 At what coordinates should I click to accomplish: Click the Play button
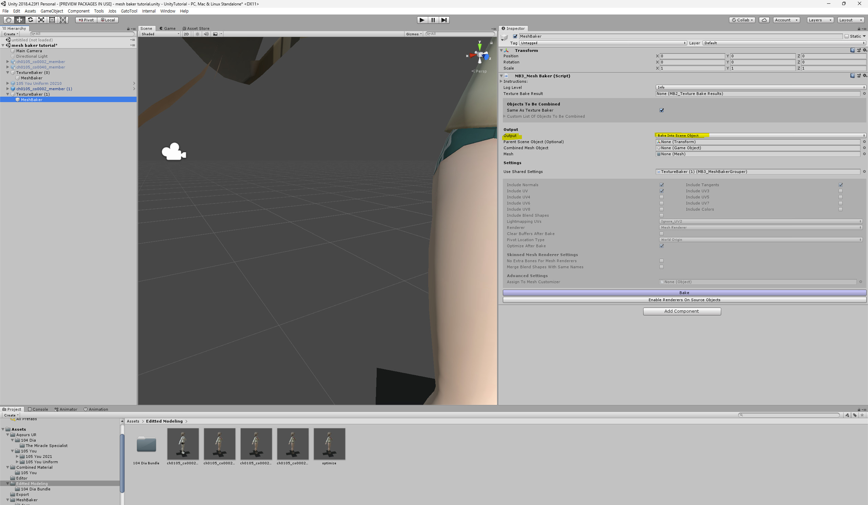pos(422,20)
